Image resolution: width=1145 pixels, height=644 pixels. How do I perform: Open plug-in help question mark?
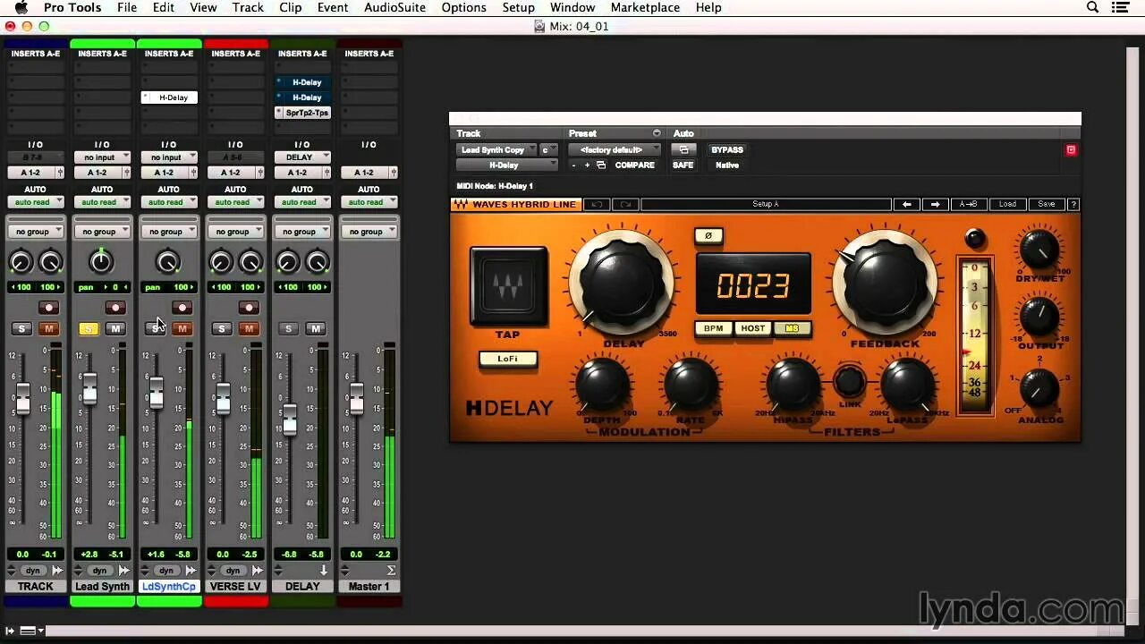[1073, 204]
